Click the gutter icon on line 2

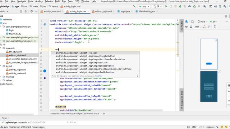click(45, 24)
